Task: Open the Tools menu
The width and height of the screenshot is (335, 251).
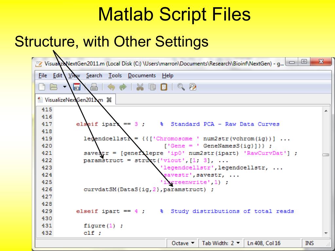Action: tap(115, 75)
